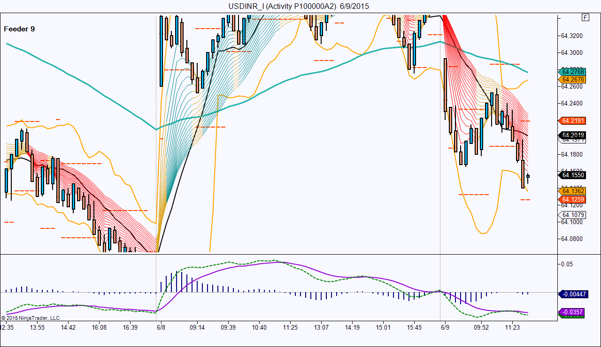Click the 64.1800 price axis label
This screenshot has height=347, width=601.
point(572,154)
